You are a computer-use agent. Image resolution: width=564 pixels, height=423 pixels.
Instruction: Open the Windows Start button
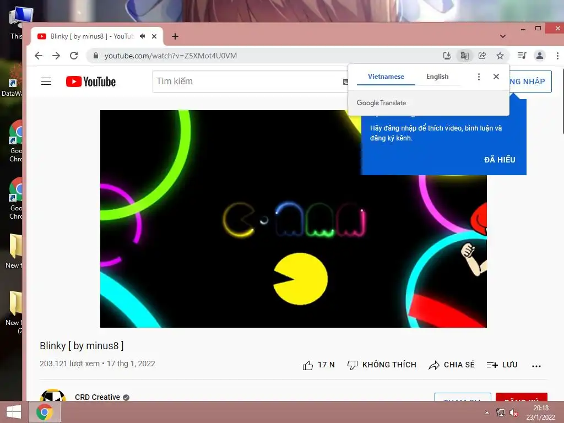pos(14,412)
